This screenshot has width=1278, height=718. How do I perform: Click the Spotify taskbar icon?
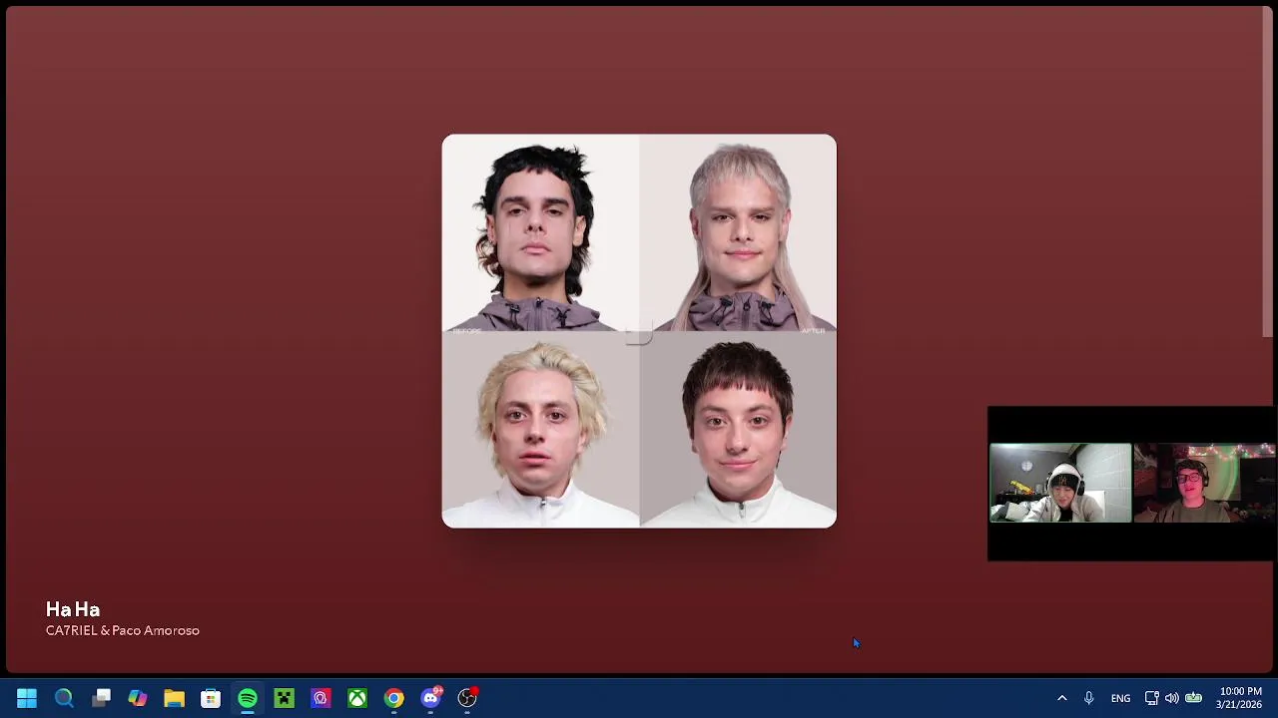point(248,698)
